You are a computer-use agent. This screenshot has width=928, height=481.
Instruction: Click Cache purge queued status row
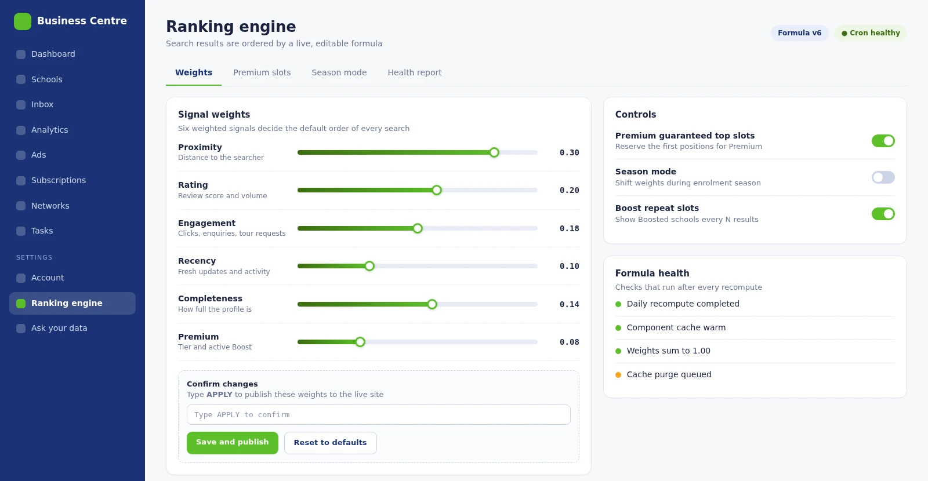pos(755,375)
